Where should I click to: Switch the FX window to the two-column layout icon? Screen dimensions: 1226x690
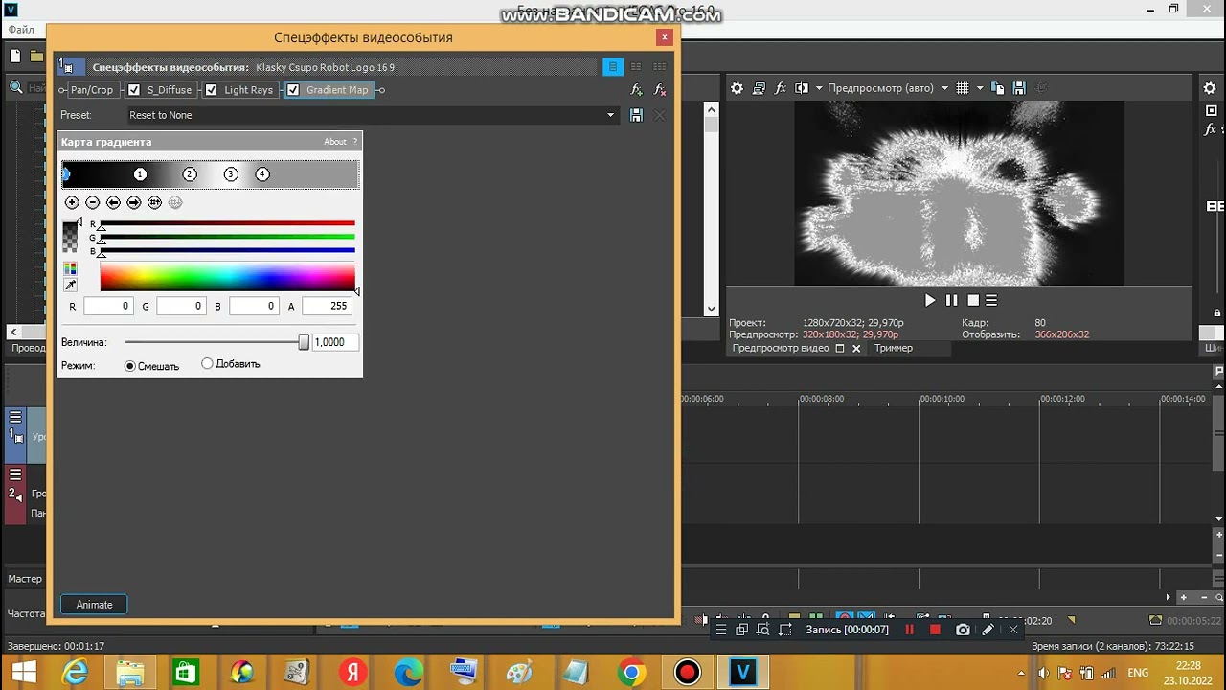click(636, 67)
